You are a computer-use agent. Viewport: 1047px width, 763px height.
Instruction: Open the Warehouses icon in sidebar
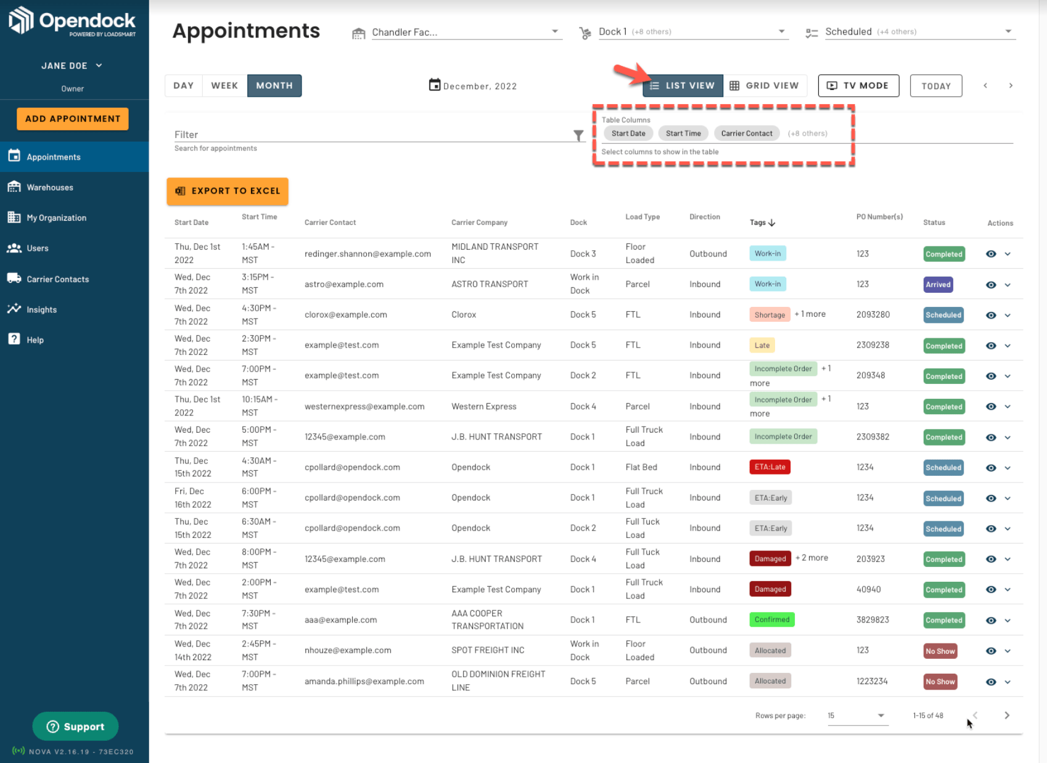pyautogui.click(x=14, y=187)
